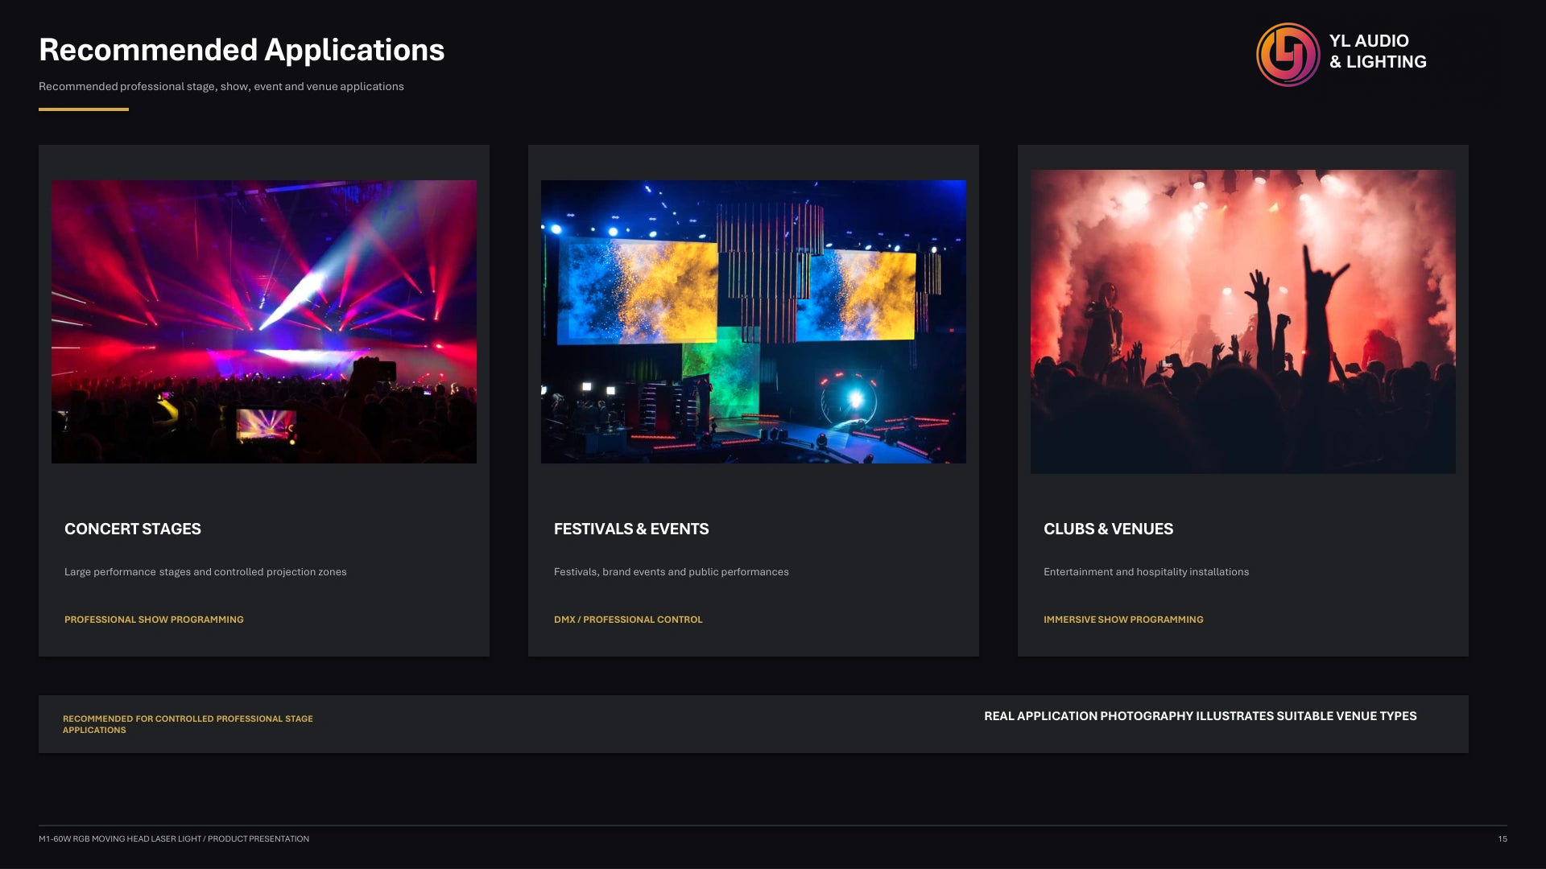Click 'REAL APPLICATION PHOTOGRAPHY ILLUSTRATES SUITABLE VENUE TYPES' text
Screen dimensions: 1546x869
1200,716
